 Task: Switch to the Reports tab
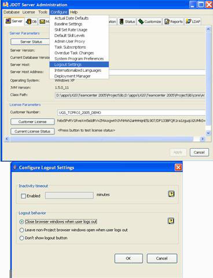174,21
